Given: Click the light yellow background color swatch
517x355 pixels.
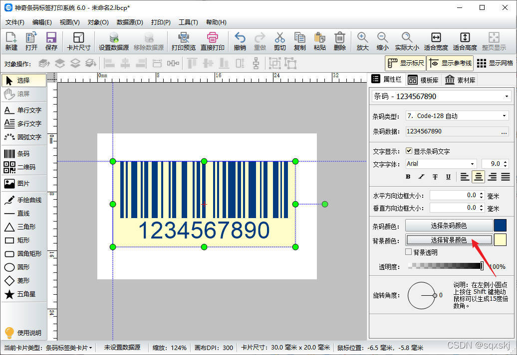Looking at the screenshot, I should [500, 240].
